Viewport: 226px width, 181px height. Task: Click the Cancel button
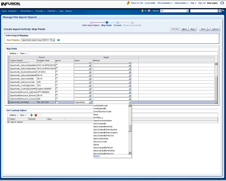(x=215, y=29)
